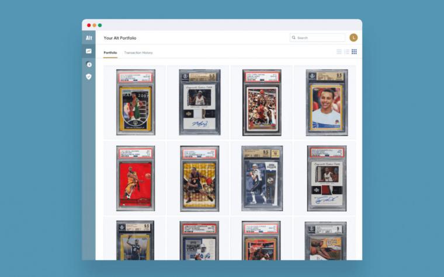Click the Alt logo in the sidebar

89,37
